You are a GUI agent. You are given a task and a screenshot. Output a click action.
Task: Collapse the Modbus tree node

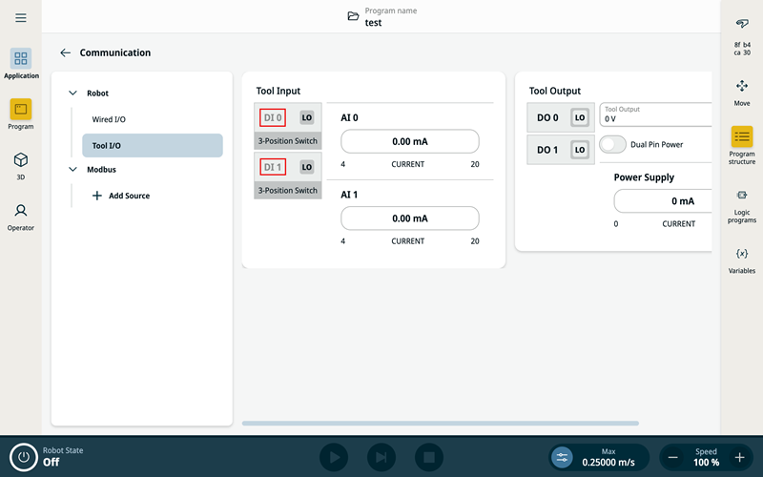coord(72,170)
